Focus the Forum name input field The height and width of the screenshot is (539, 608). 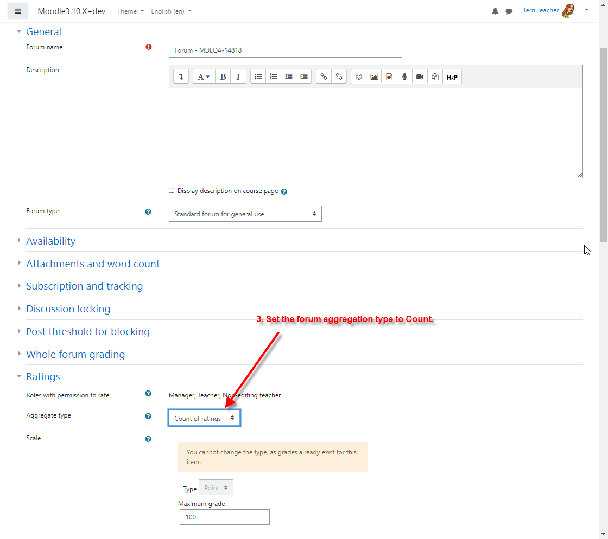coord(286,50)
